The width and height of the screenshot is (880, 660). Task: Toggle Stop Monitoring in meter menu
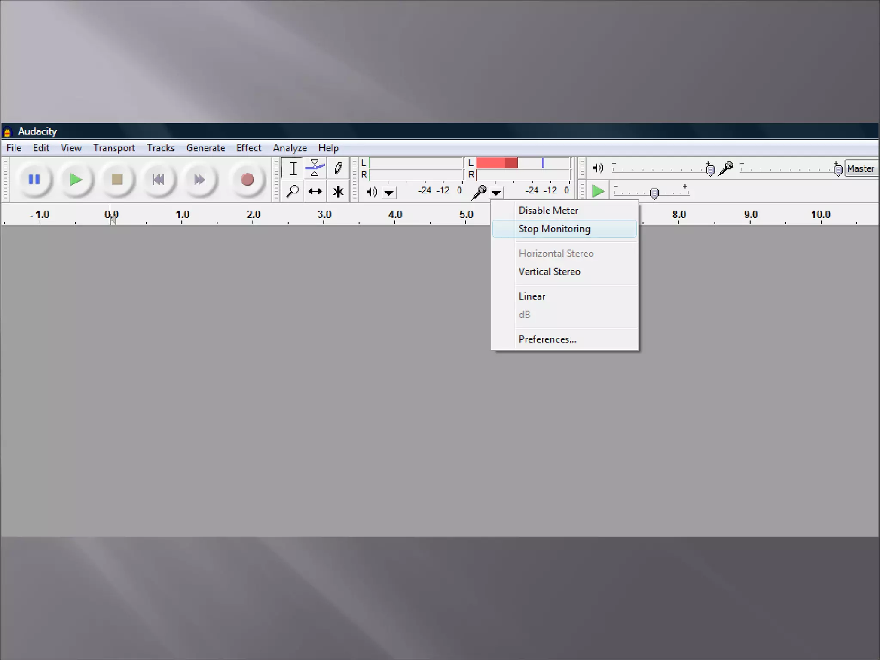point(554,229)
